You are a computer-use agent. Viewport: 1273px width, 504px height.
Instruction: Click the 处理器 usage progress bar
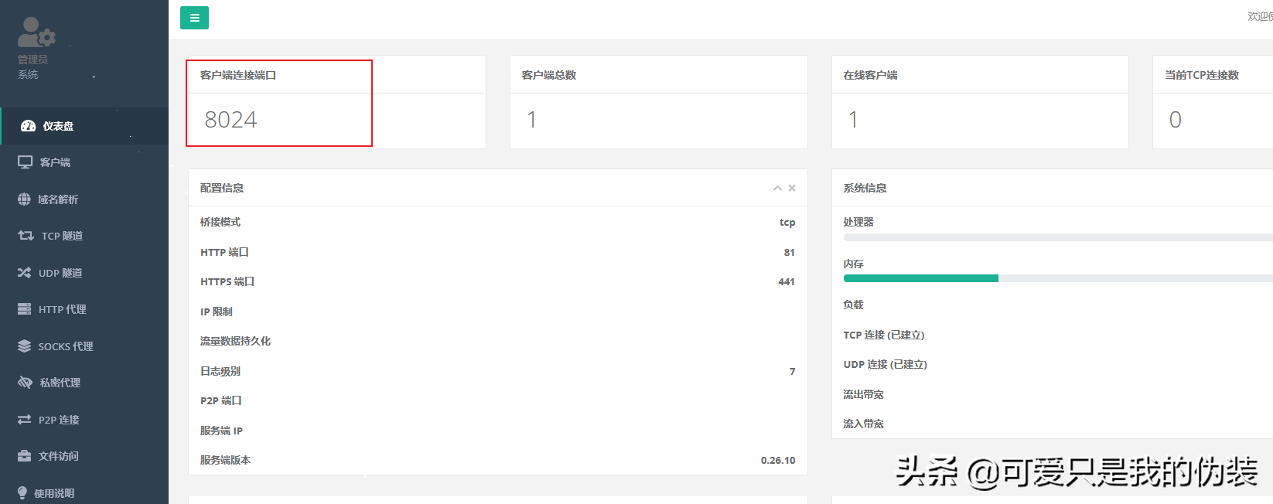[1058, 237]
